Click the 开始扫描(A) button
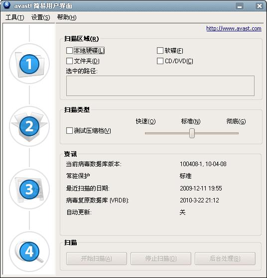This screenshot has height=278, width=267. [97, 259]
